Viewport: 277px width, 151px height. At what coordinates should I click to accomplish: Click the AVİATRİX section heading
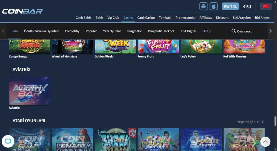pos(21,70)
